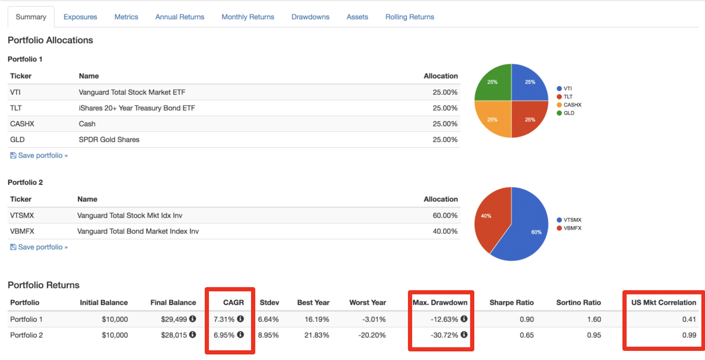The image size is (705, 360).
Task: Click Save portfolio link for Portfolio 1
Action: tap(43, 155)
